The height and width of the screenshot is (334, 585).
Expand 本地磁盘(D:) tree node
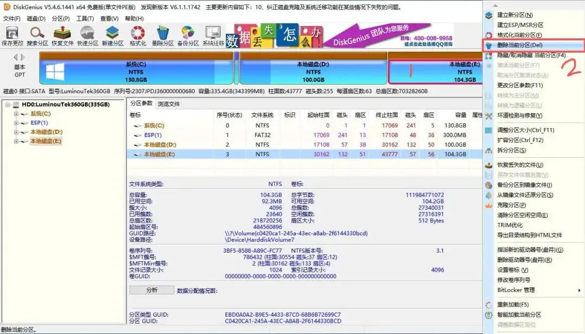[16, 132]
